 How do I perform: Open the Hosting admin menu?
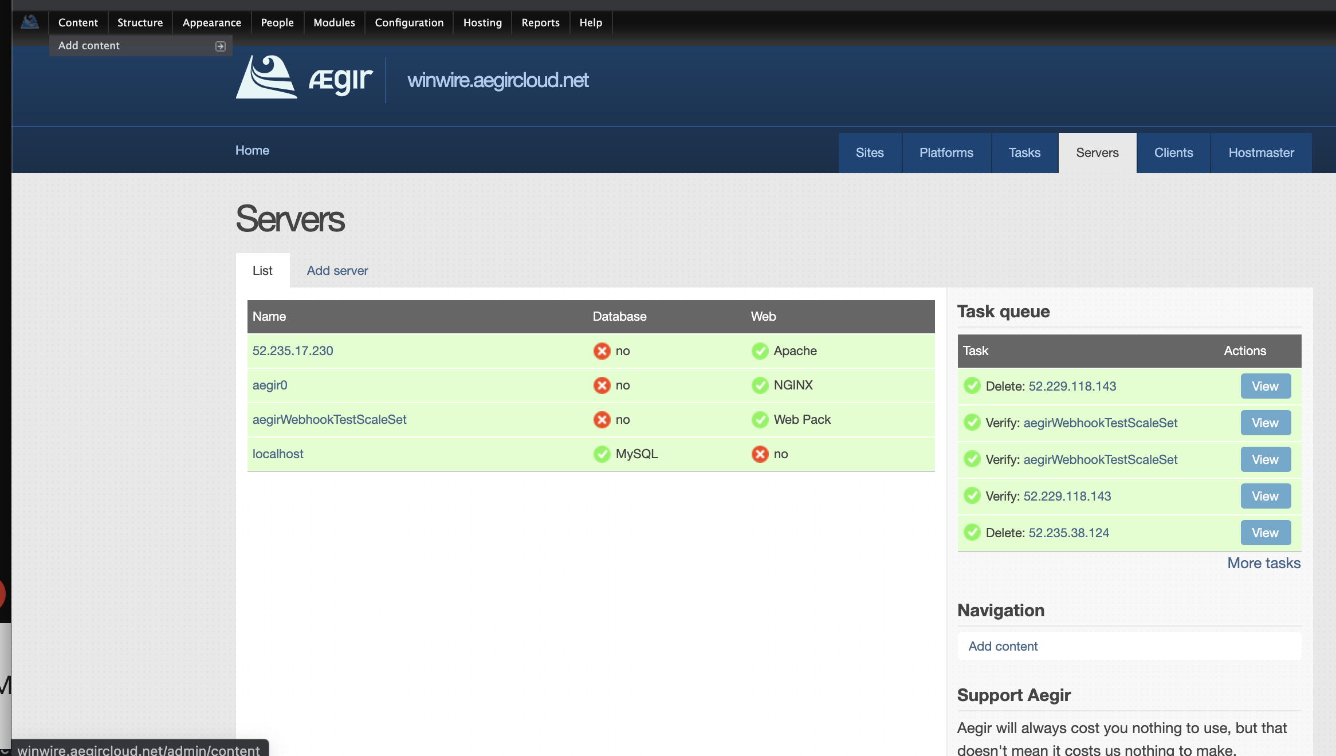click(x=483, y=22)
